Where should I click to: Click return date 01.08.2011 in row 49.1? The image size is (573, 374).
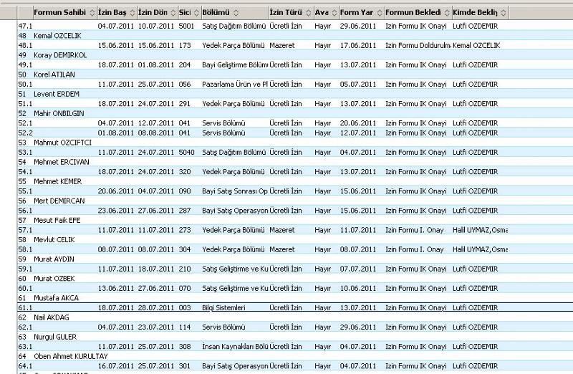[156, 64]
